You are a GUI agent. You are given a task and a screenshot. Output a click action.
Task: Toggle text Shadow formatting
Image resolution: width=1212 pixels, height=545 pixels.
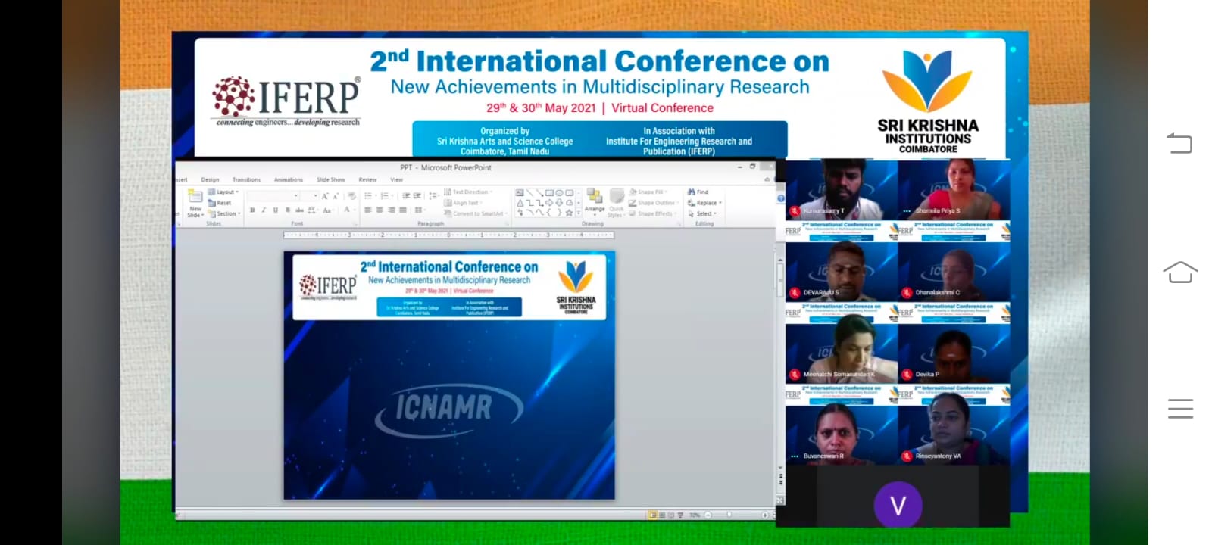coord(288,210)
